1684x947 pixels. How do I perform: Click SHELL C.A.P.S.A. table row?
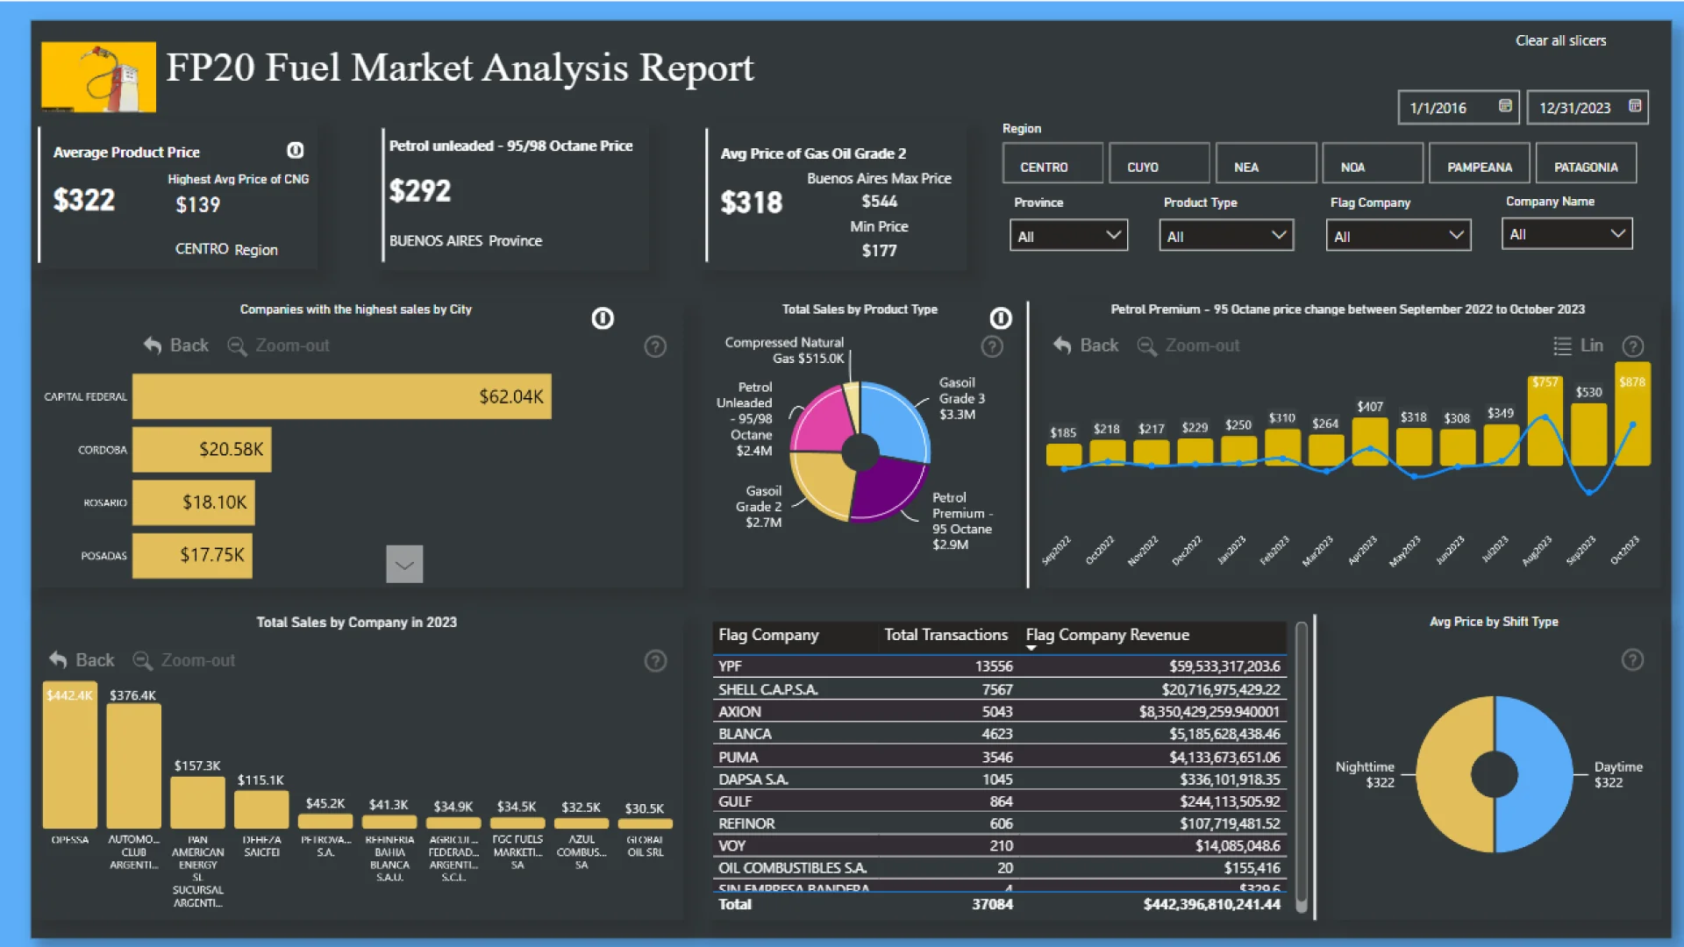coord(999,689)
